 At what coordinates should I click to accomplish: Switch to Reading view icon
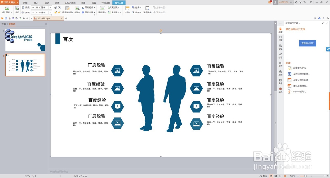pyautogui.click(x=280, y=176)
